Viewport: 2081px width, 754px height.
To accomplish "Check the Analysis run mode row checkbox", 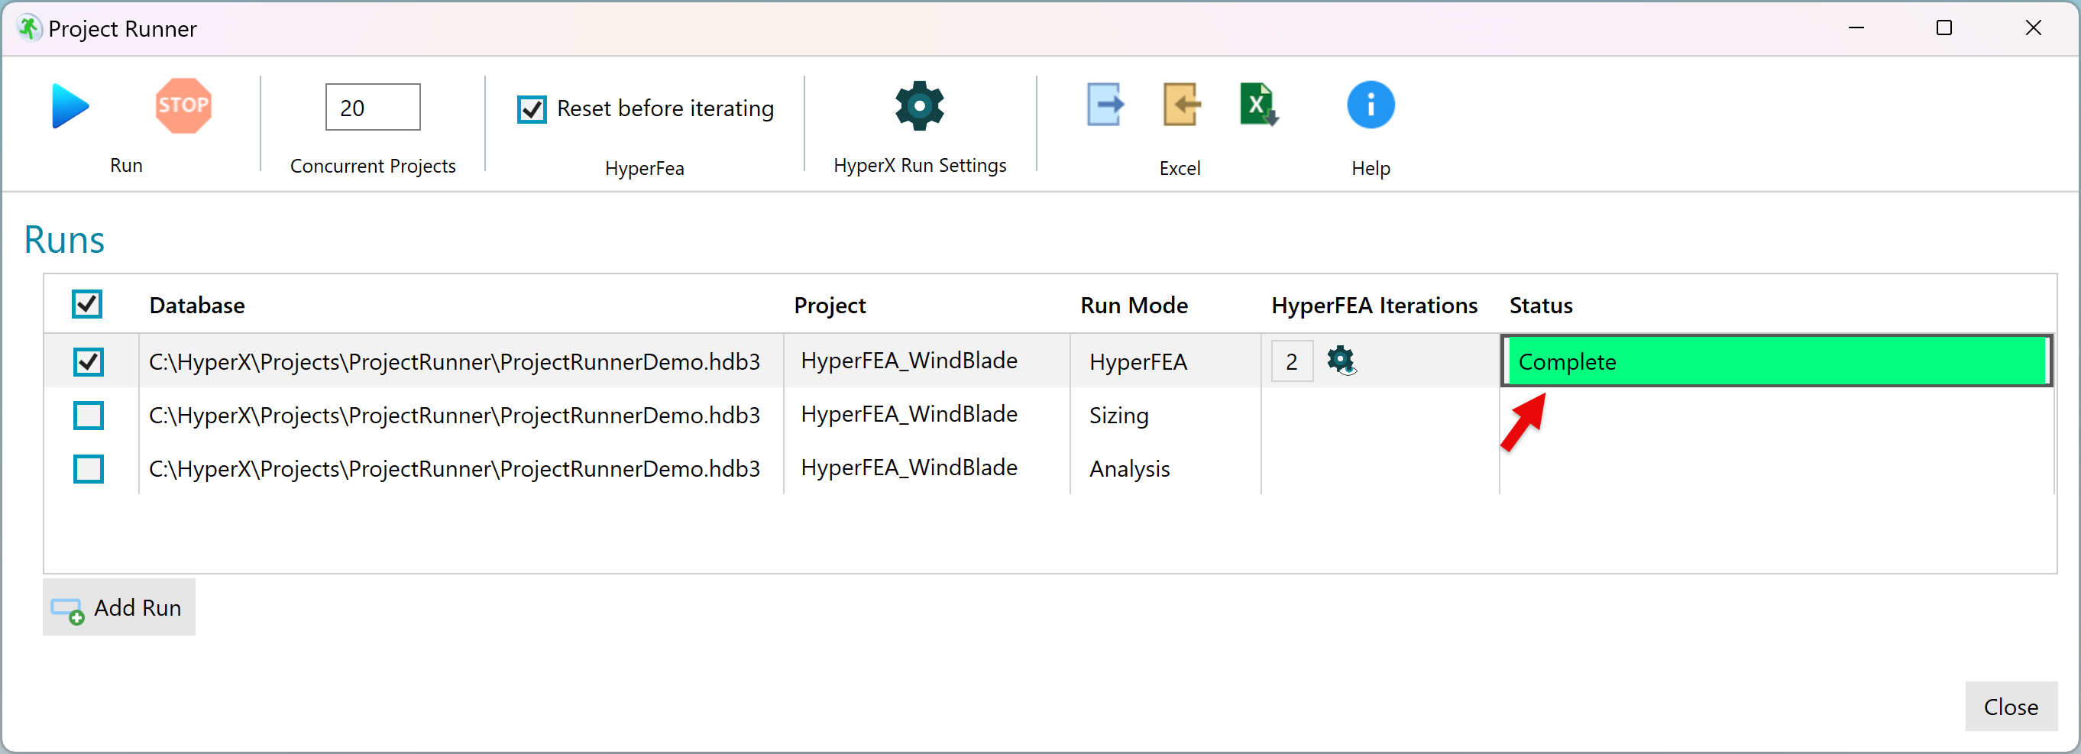I will 88,469.
